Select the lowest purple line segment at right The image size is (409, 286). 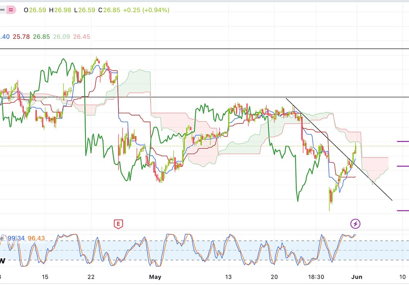pyautogui.click(x=403, y=210)
